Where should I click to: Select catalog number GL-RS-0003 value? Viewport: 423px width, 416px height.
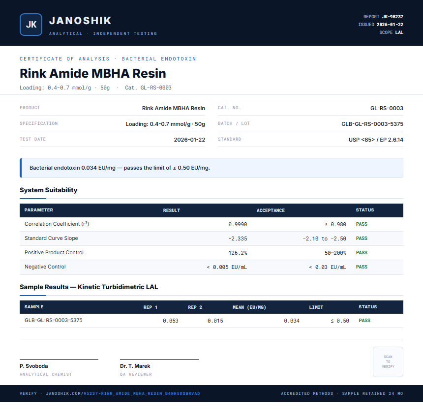387,108
